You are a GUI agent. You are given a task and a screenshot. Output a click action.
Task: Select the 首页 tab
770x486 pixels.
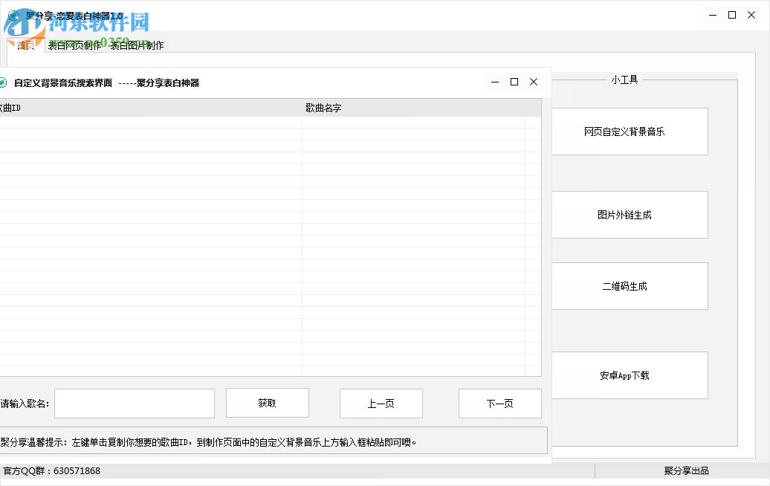pos(25,45)
